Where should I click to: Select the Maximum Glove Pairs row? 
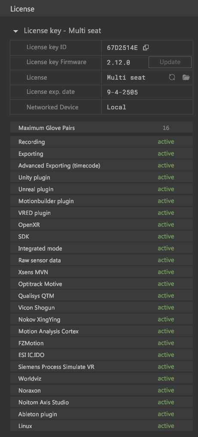point(101,128)
